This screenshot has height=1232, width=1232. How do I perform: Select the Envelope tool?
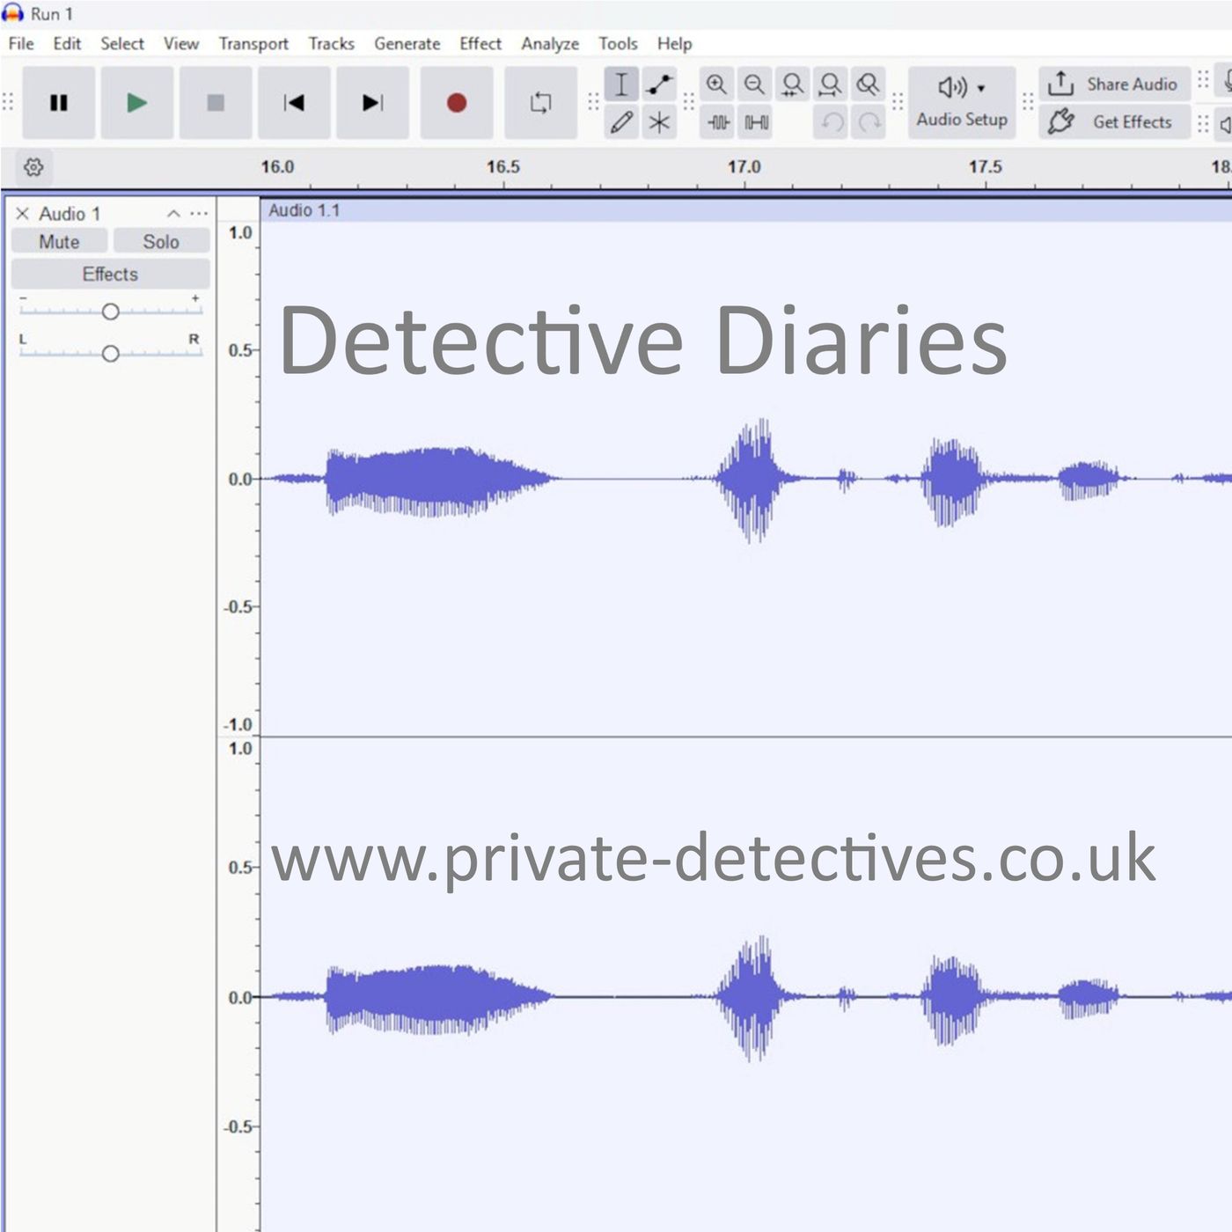[659, 84]
